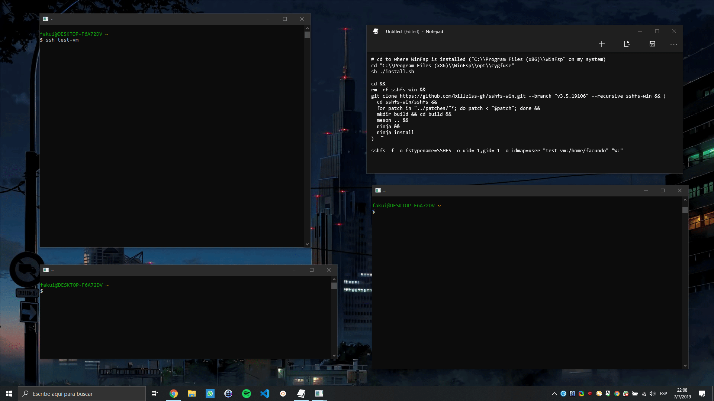Open Notepad's three-dot more options menu

click(674, 45)
